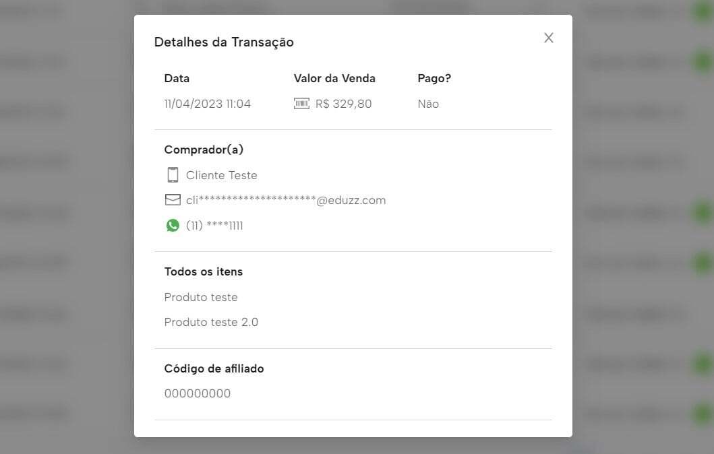Click the transaction date 11/04/2023 11:04

pyautogui.click(x=207, y=104)
